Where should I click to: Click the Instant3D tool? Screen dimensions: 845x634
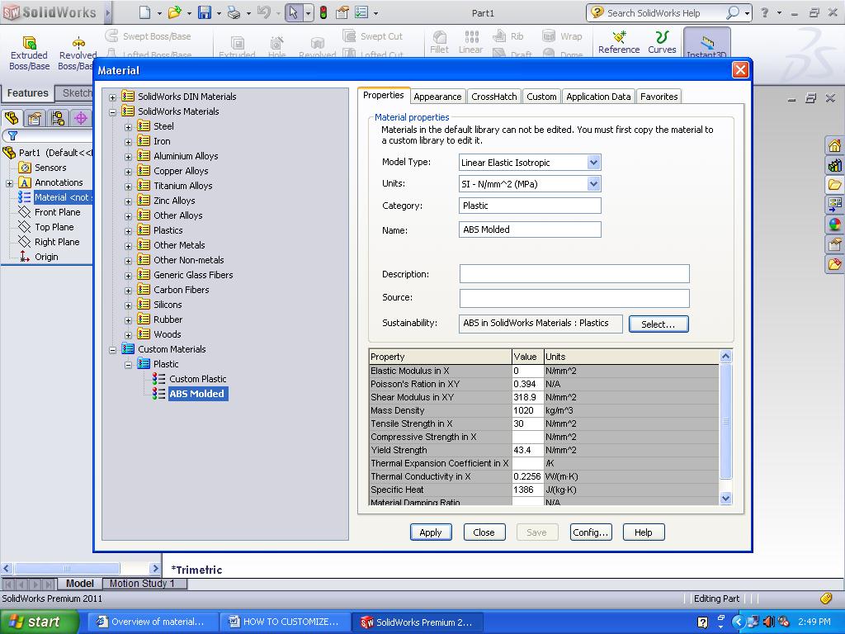(x=706, y=44)
